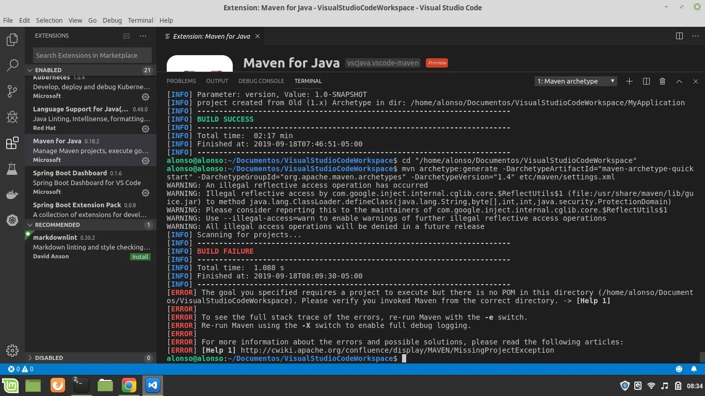The height and width of the screenshot is (396, 705).
Task: Maximize panel with up chevron
Action: tap(679, 81)
